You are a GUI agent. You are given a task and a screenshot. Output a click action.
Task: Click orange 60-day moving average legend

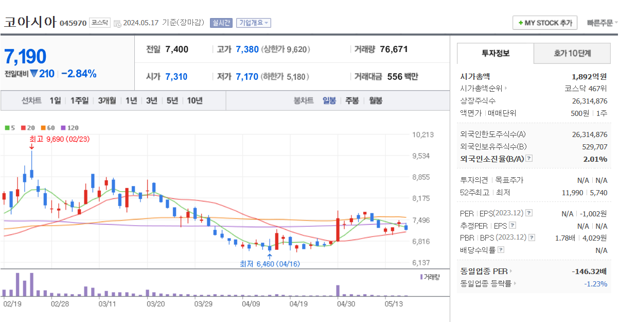[x=47, y=127]
